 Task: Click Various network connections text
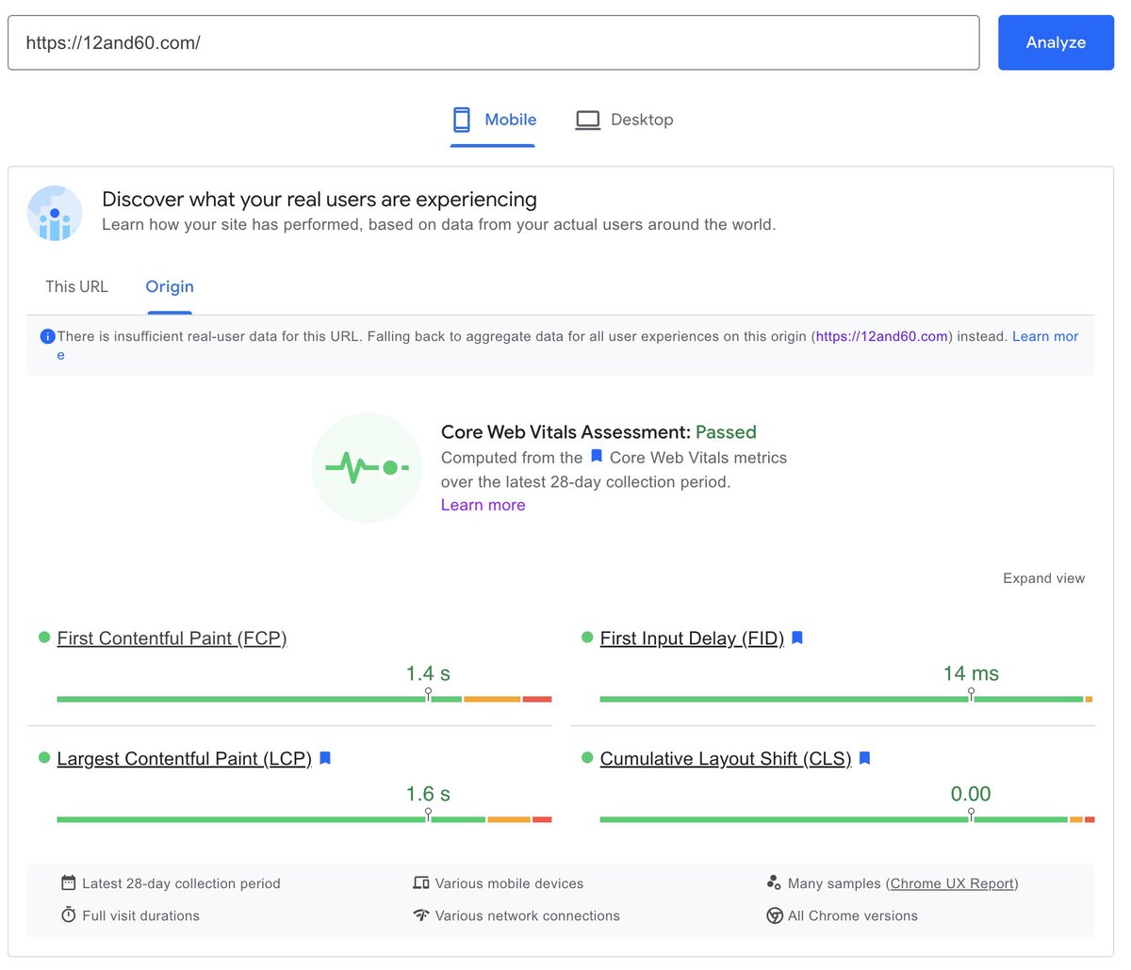point(527,915)
